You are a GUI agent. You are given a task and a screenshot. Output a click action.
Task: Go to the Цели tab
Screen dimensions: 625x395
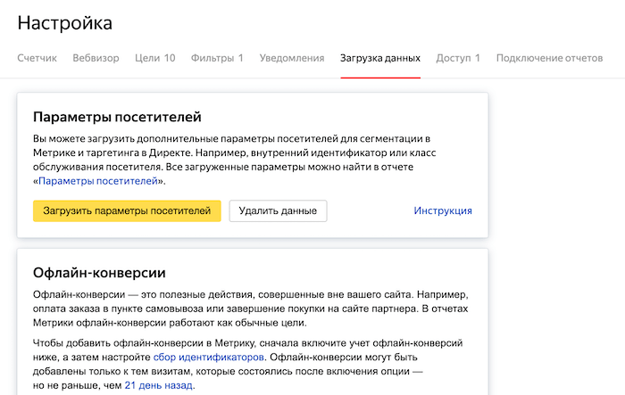click(154, 59)
